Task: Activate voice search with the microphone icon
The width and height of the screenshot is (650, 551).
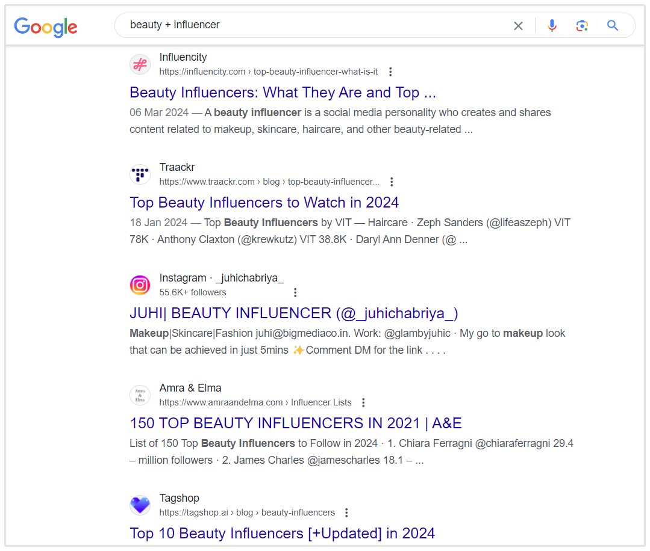Action: 552,25
